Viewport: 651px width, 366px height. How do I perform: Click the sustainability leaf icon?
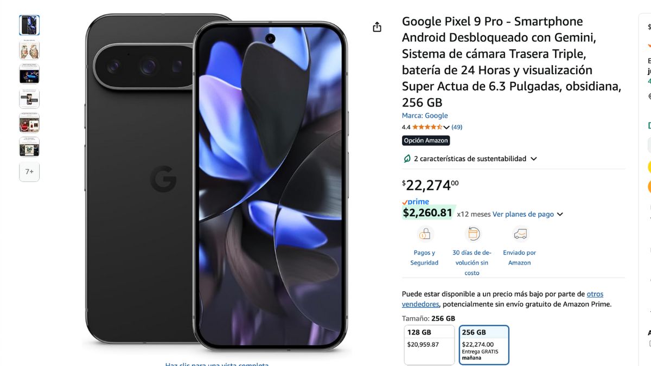tap(407, 159)
